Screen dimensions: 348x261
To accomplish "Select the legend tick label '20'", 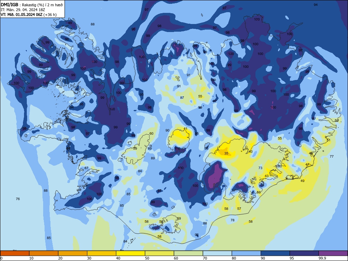I will (x=60, y=258).
